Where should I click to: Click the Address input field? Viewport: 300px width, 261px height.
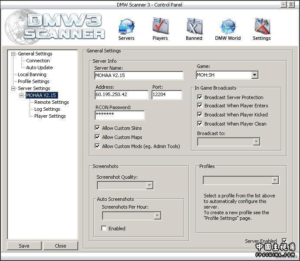point(122,95)
